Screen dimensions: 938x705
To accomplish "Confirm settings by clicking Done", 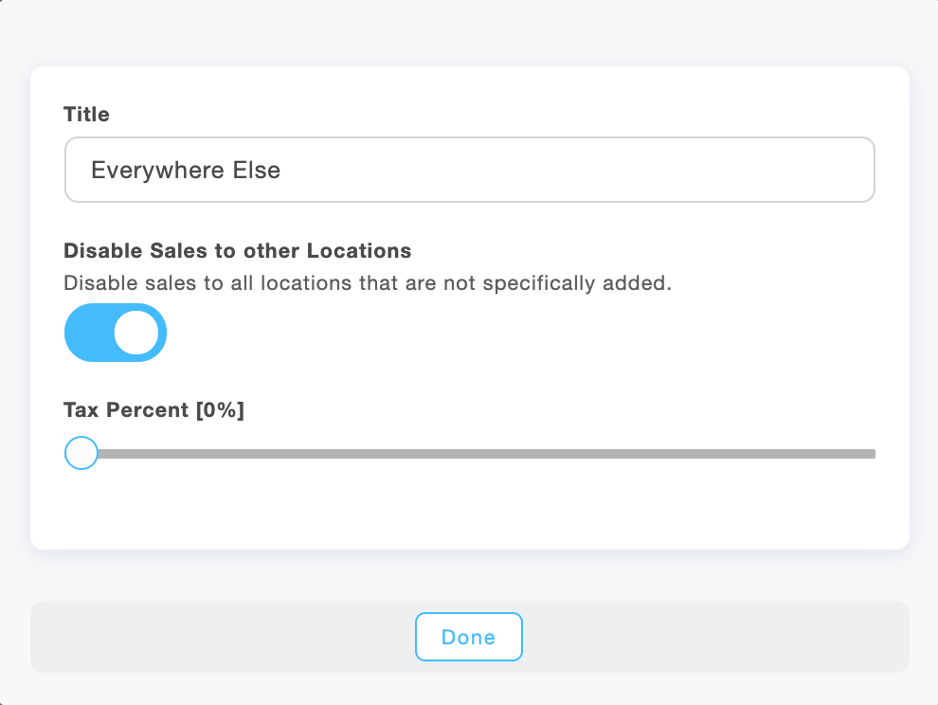I will pyautogui.click(x=469, y=637).
